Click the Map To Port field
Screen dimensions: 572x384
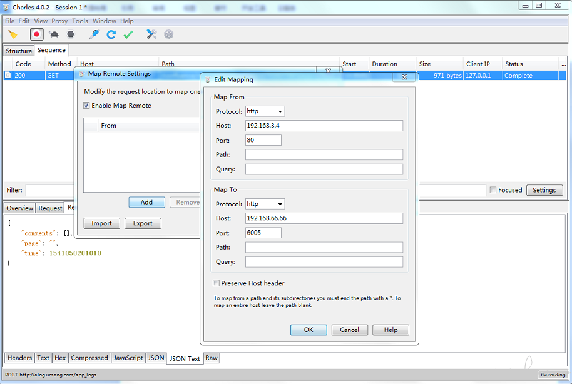263,233
